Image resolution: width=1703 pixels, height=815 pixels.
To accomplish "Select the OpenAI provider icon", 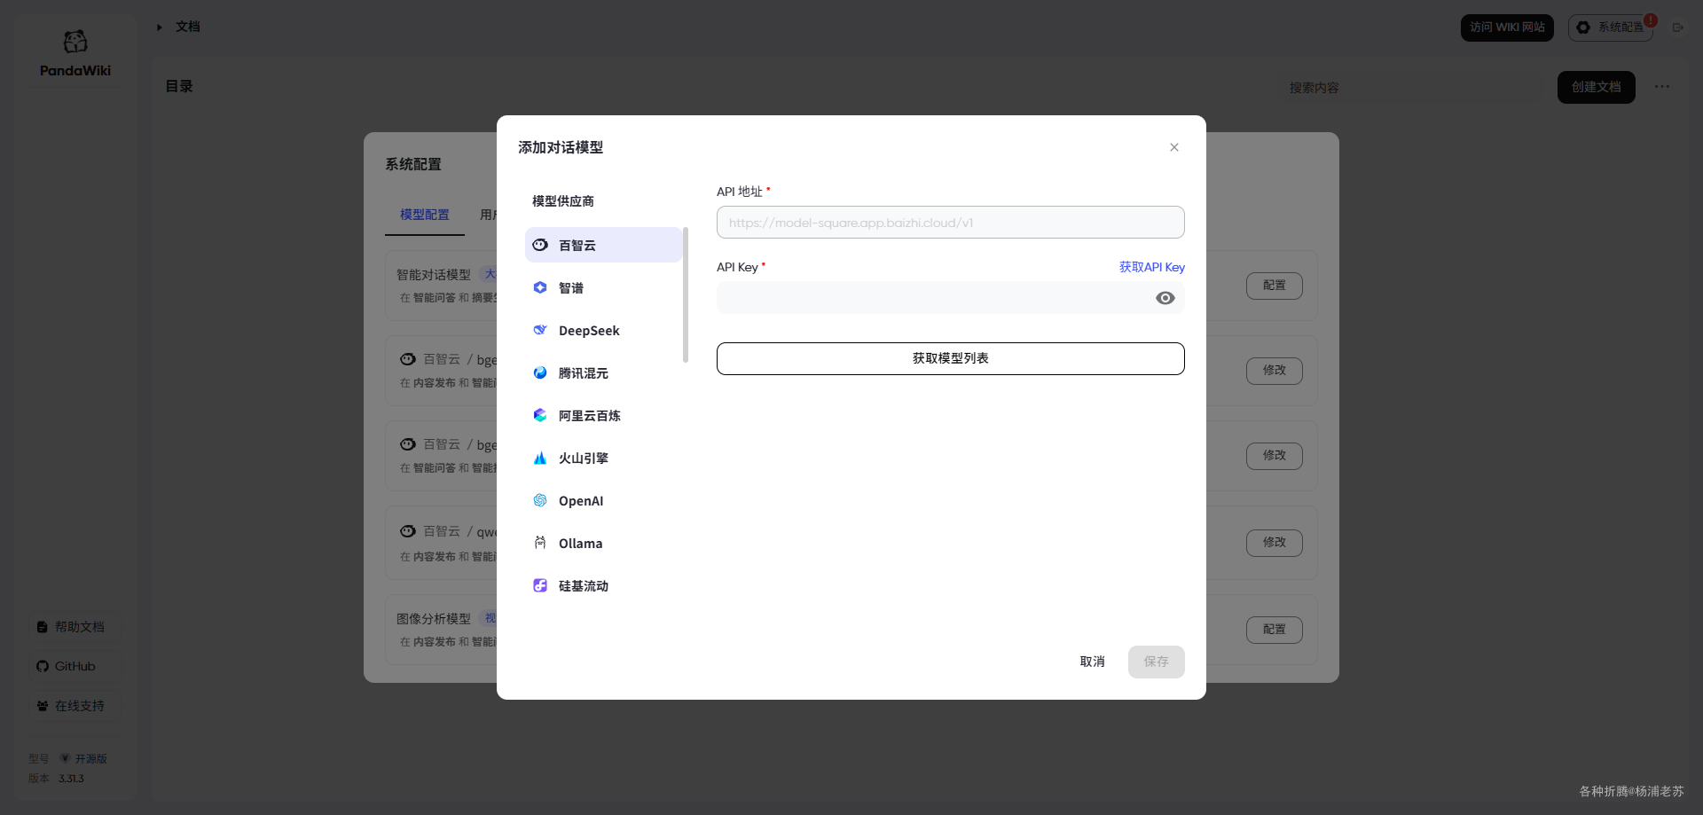I will (x=540, y=500).
